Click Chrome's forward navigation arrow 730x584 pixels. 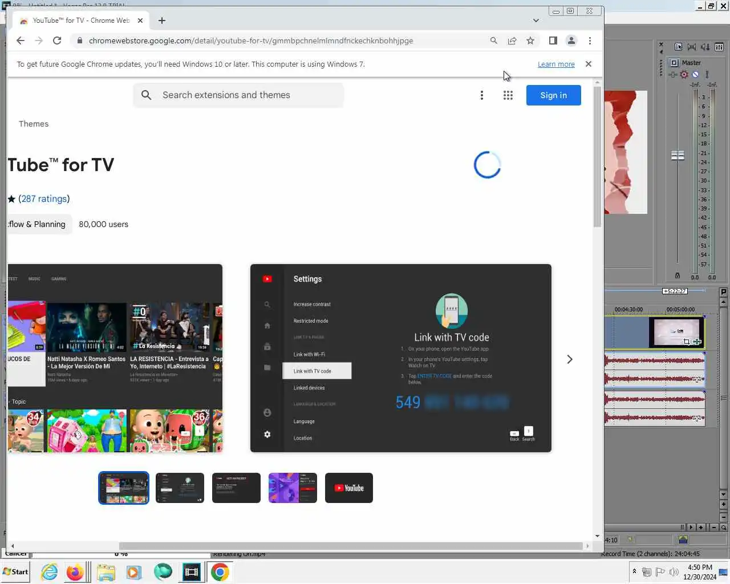point(39,40)
